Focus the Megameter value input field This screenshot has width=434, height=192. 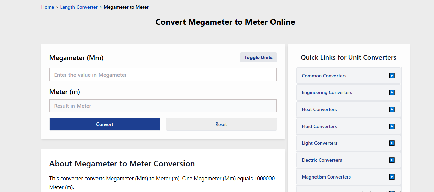163,75
